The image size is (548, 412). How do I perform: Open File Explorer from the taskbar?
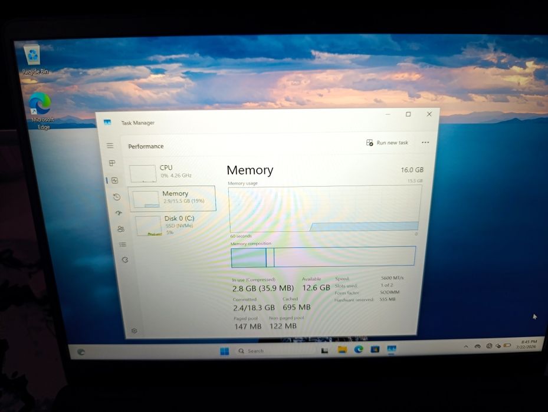coord(342,350)
